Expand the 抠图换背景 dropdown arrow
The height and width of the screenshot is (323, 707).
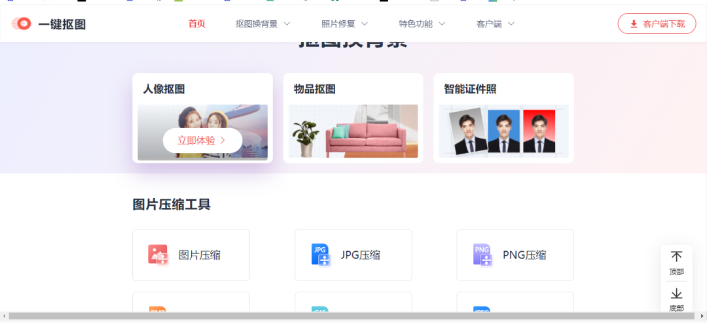click(x=287, y=24)
